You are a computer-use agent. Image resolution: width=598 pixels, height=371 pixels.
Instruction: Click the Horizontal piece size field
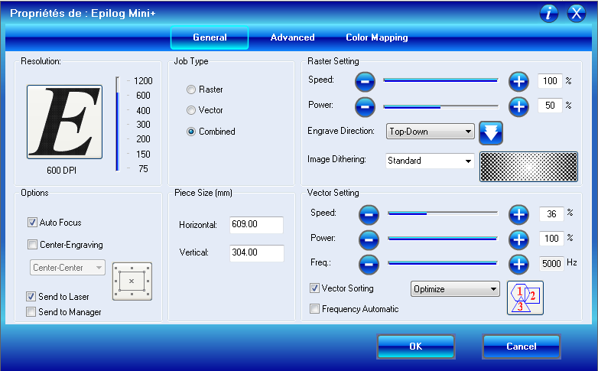click(256, 224)
